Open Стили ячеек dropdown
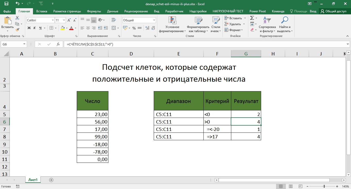Image resolution: width=351 pixels, height=189 pixels. [x=216, y=24]
